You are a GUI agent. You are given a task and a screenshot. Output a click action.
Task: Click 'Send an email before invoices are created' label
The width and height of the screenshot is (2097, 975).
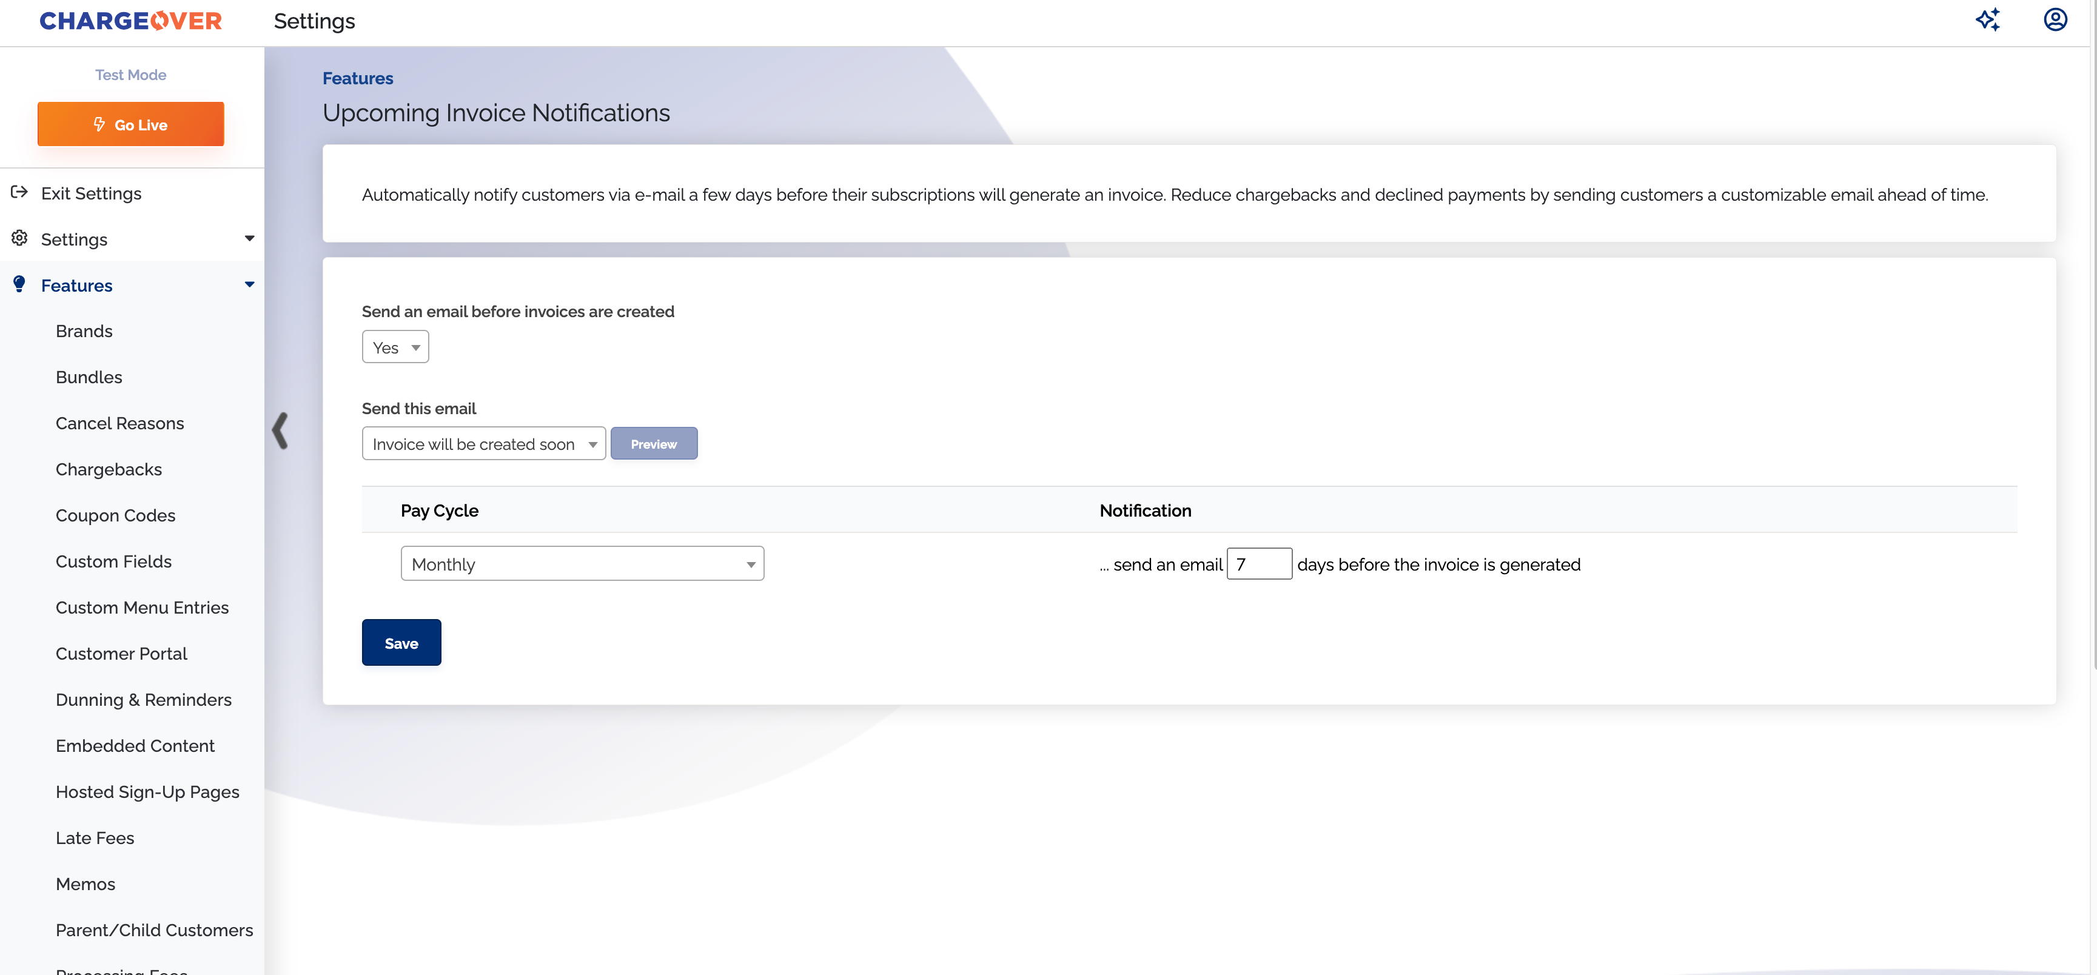pos(518,312)
